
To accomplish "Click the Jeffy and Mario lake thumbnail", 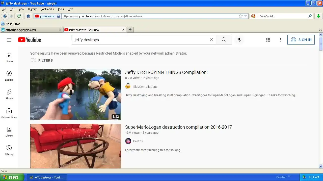I will (x=76, y=95).
